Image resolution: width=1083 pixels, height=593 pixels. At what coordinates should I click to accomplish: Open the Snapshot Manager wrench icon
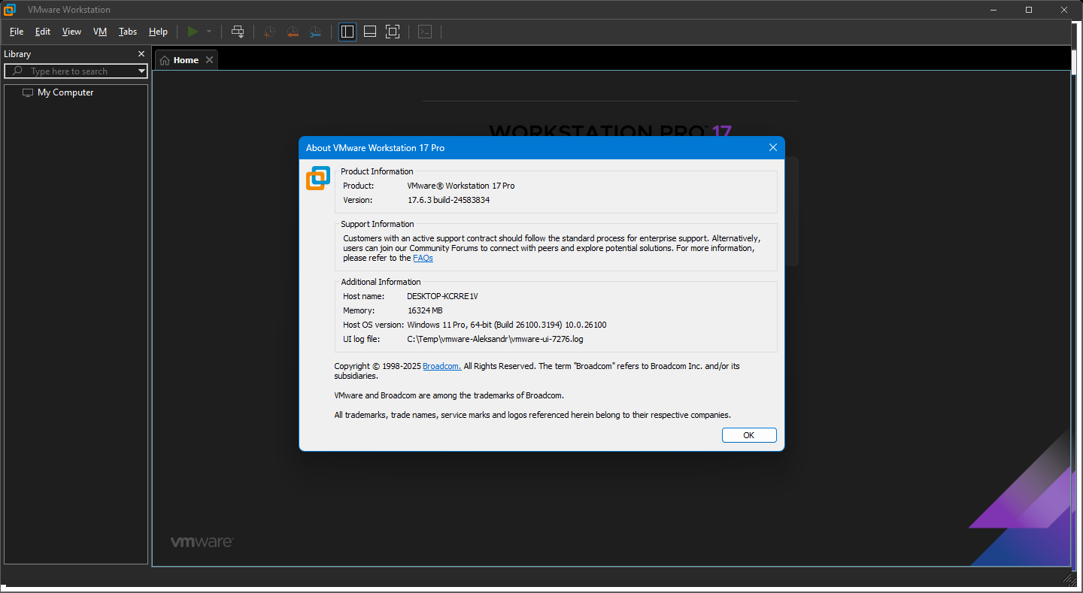click(x=315, y=32)
